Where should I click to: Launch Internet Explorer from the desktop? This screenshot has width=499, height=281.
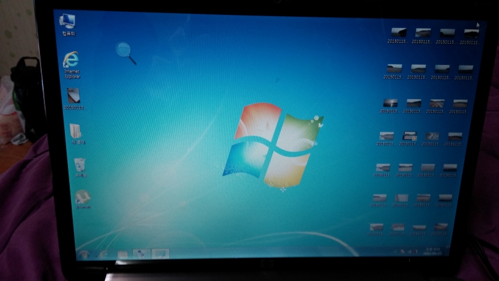(x=72, y=61)
